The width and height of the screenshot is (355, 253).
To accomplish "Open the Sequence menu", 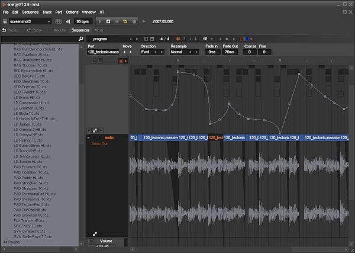I will tap(30, 12).
